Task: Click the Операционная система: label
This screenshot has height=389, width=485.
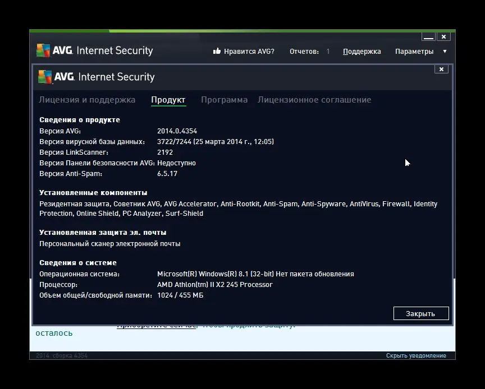Action: (79, 274)
